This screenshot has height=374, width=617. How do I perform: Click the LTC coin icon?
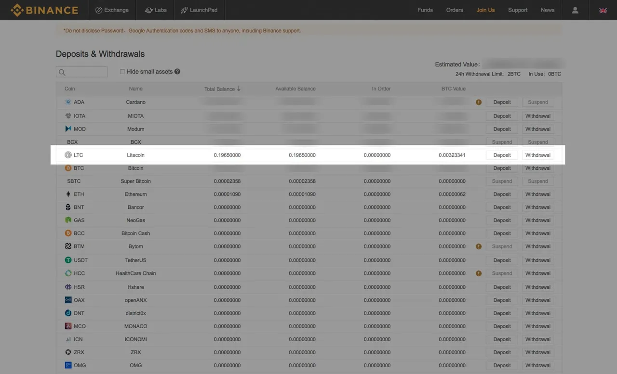[68, 155]
